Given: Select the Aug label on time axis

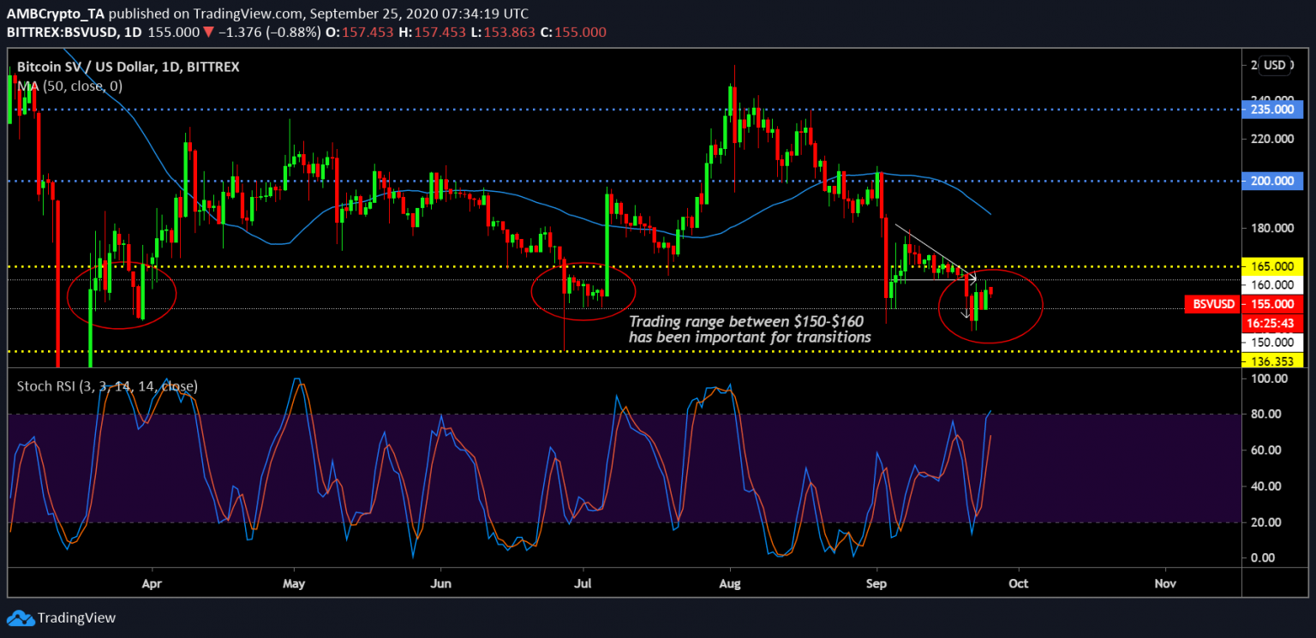Looking at the screenshot, I should (x=730, y=583).
